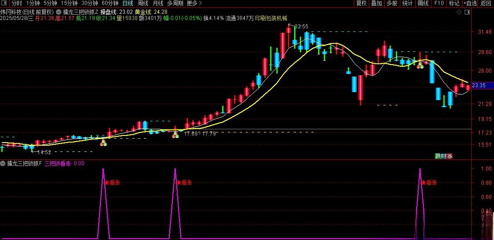Expand the 擒龙三把锁抓F sub-indicator dropdown
The width and height of the screenshot is (494, 240).
[3, 163]
